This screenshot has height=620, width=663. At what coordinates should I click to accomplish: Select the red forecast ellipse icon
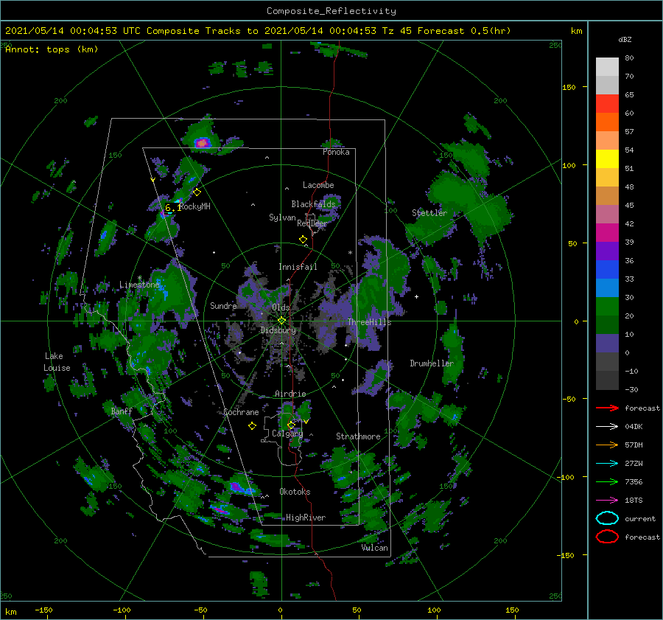pos(607,537)
